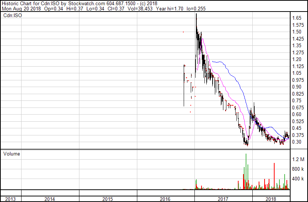Image resolution: width=308 pixels, height=202 pixels.
Task: Click the 1.20 price axis label
Action: [296, 60]
